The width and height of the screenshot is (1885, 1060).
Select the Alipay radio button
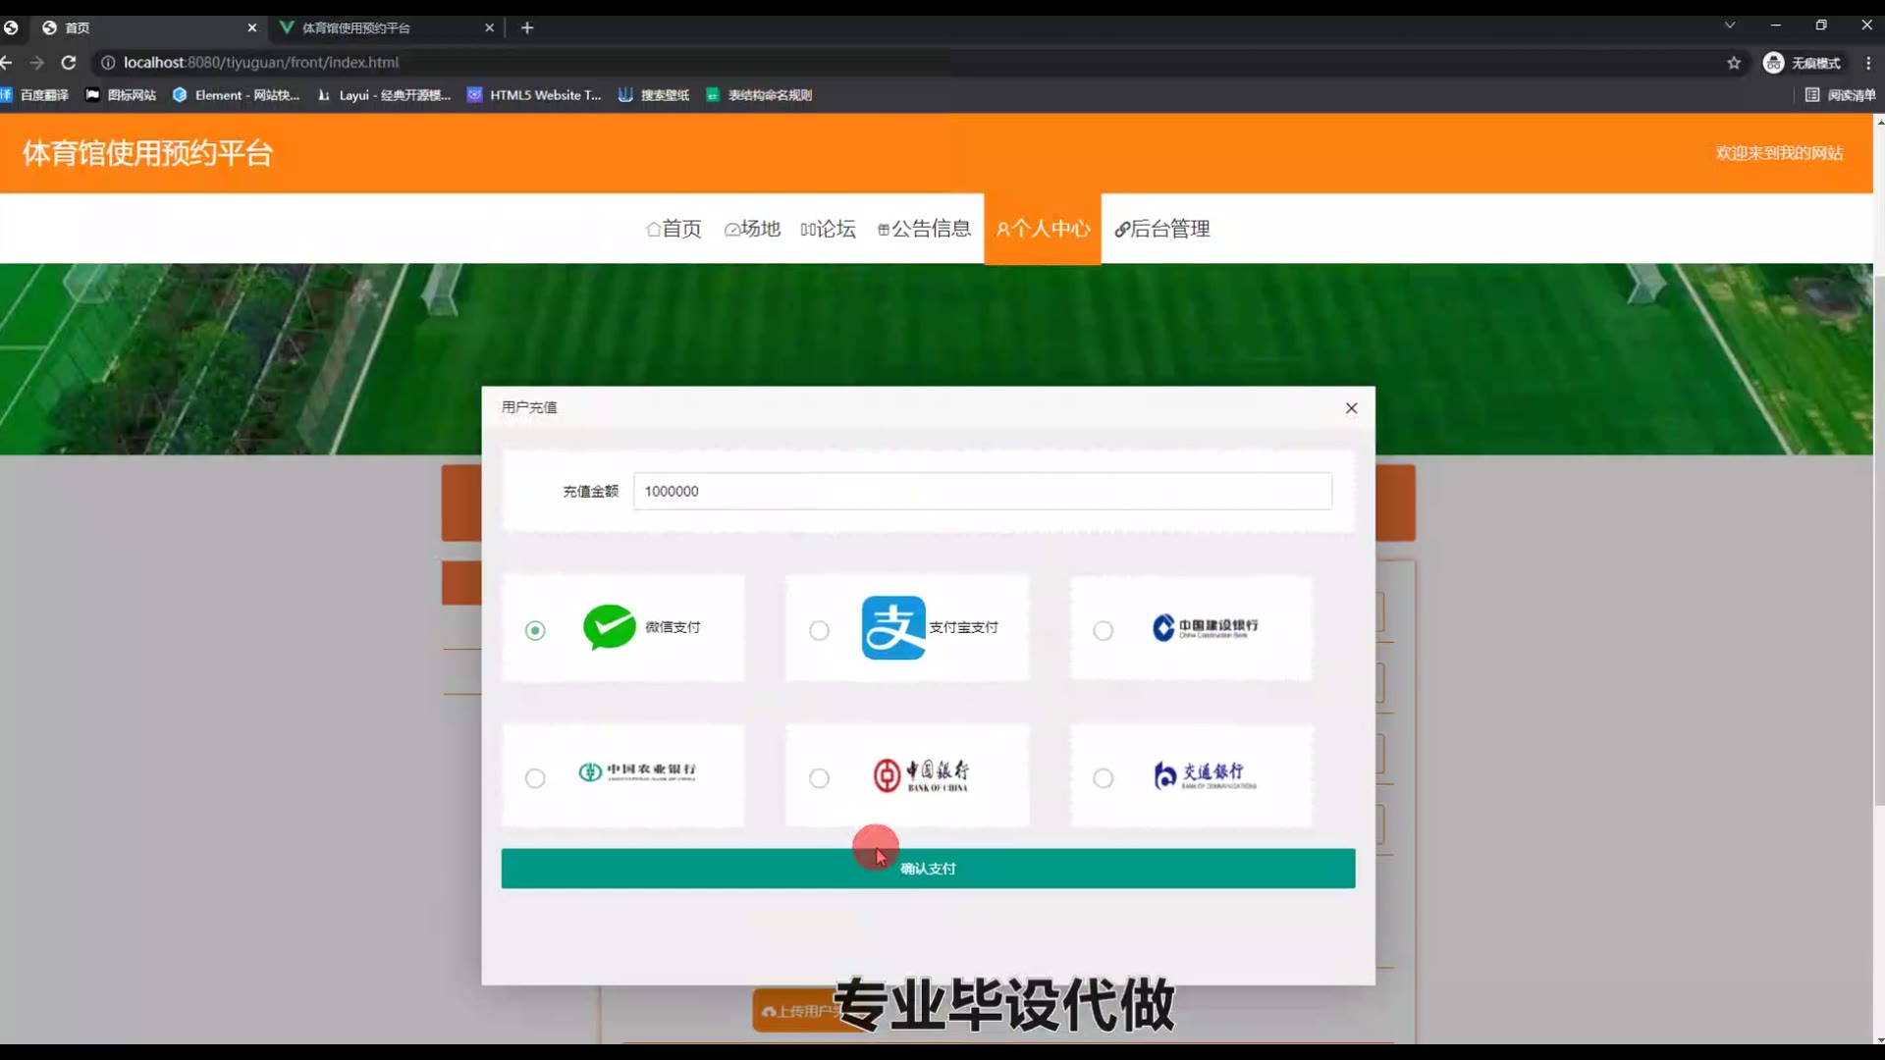coord(819,630)
